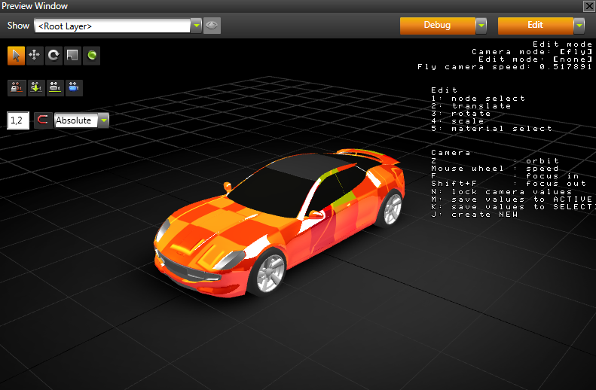The height and width of the screenshot is (390, 596).
Task: Toggle layer visibility with the eye icon
Action: (x=212, y=26)
